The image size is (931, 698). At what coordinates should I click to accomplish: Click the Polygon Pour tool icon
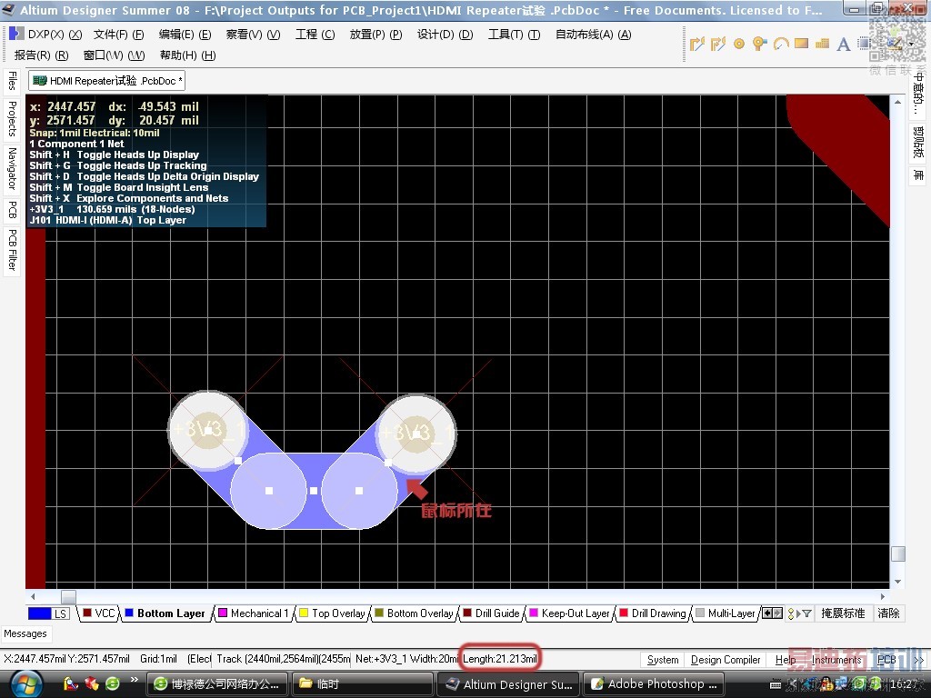click(x=823, y=44)
